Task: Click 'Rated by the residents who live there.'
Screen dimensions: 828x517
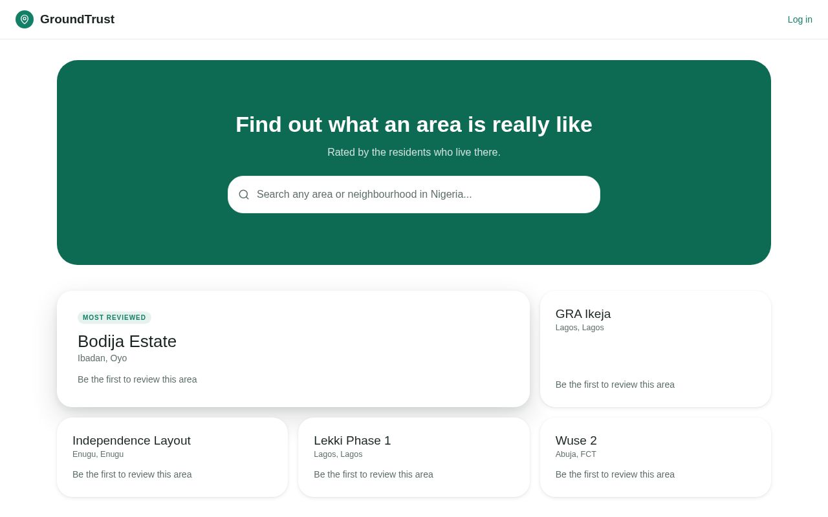Action: (x=414, y=153)
